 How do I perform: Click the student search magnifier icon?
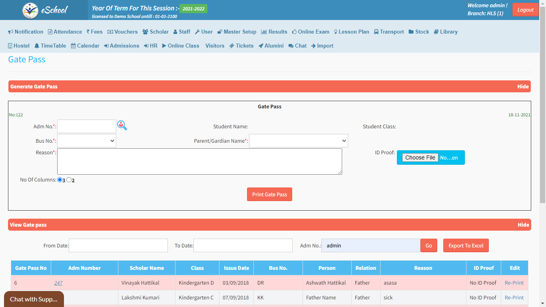(122, 126)
